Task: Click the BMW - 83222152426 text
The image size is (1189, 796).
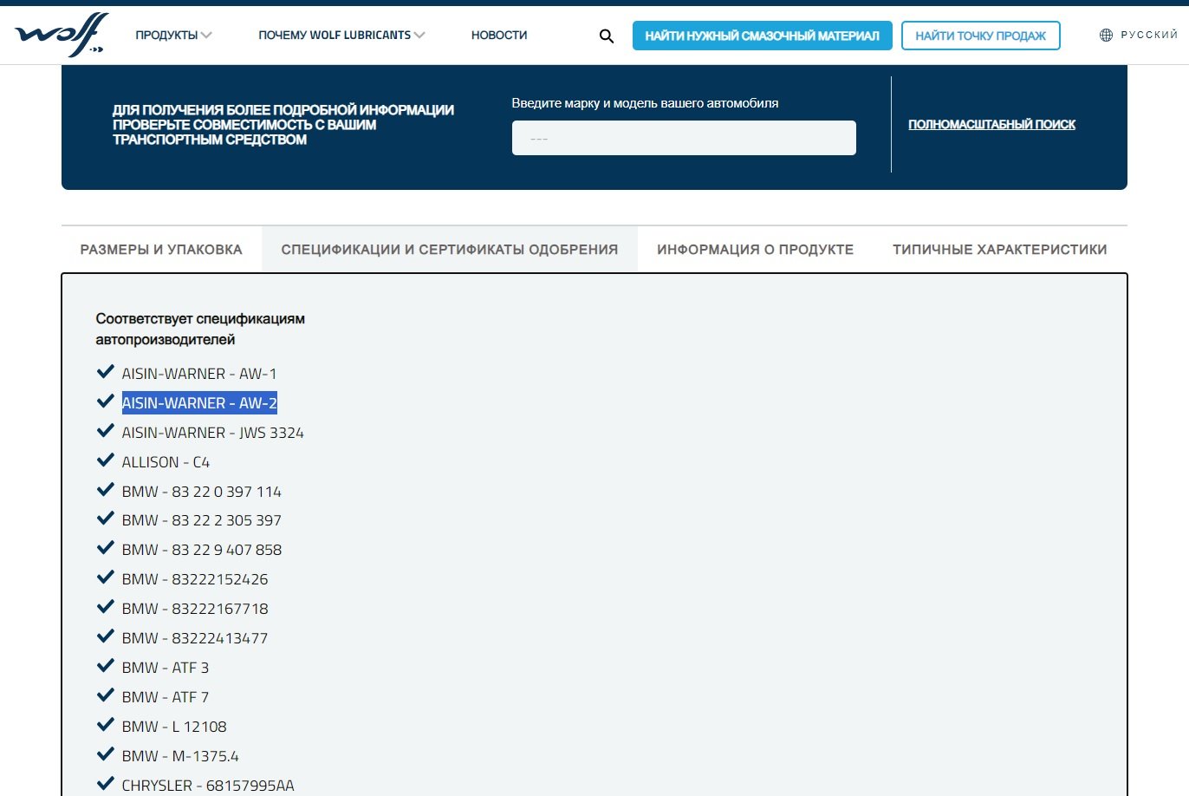Action: 195,579
